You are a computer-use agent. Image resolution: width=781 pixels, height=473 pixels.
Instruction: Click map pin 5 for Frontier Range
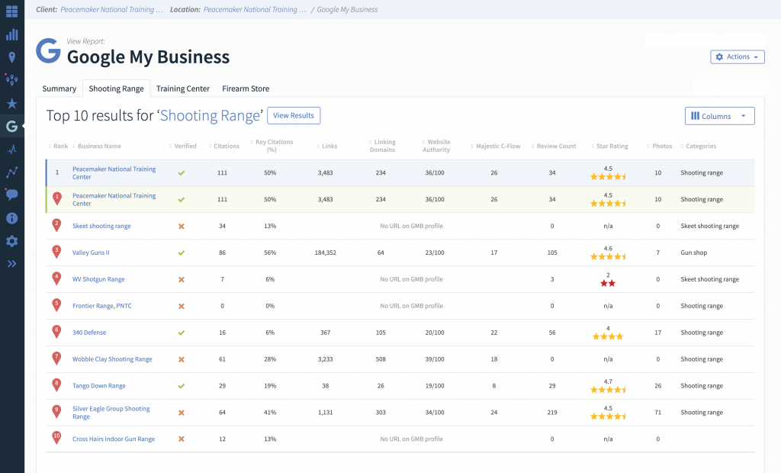click(56, 305)
